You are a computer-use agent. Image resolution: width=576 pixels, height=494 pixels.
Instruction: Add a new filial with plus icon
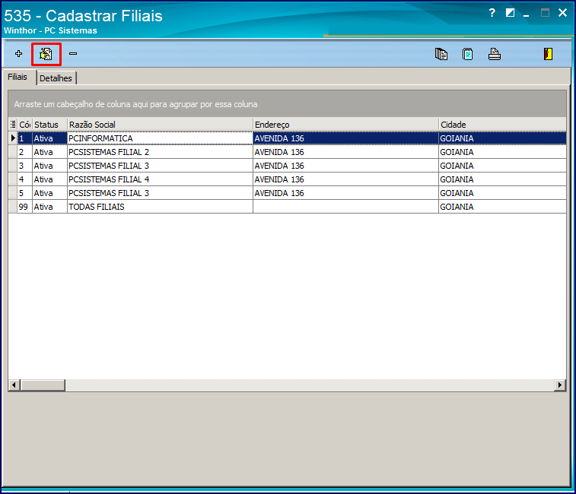click(x=18, y=54)
